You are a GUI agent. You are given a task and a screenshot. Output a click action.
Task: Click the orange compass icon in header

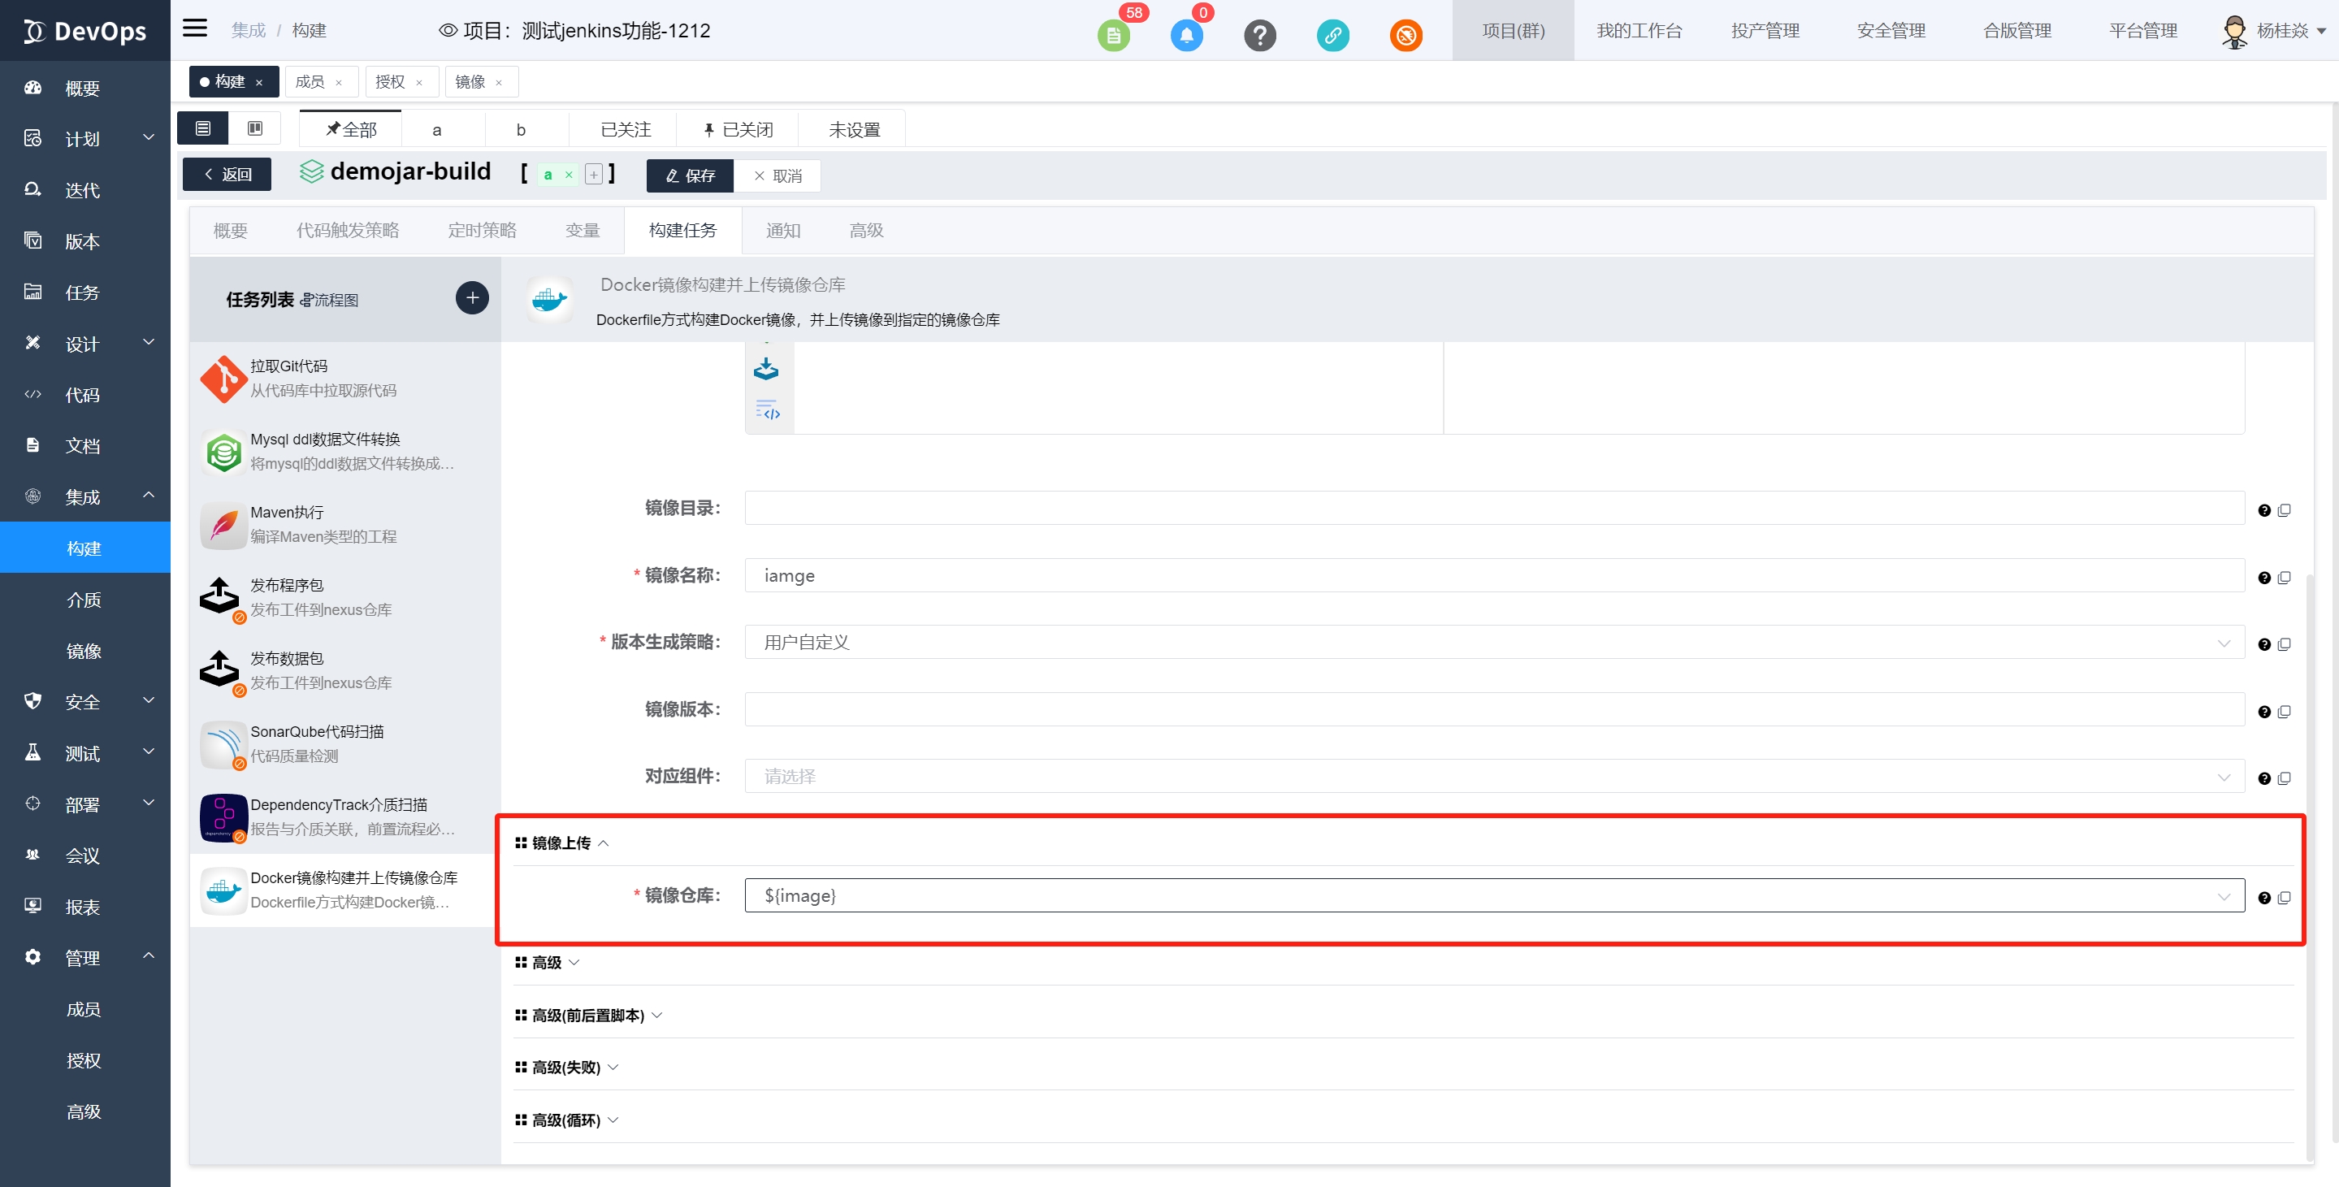click(x=1406, y=37)
